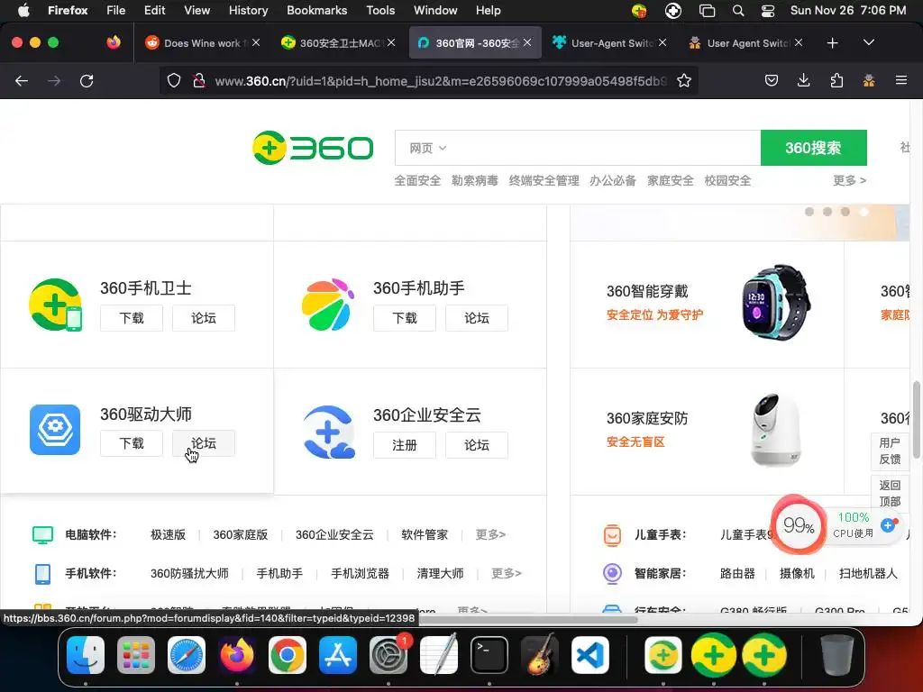Open Launchpad in the Dock
This screenshot has height=692, width=923.
136,654
